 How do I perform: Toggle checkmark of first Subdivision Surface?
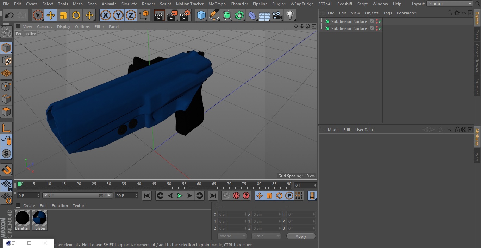380,21
